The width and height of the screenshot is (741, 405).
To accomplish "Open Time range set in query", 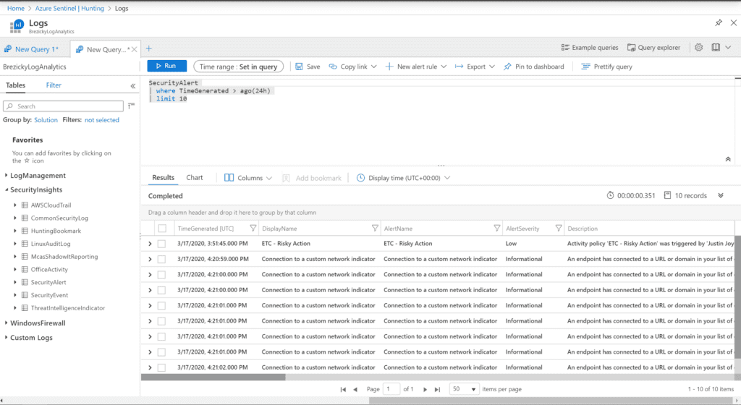I will pyautogui.click(x=238, y=67).
